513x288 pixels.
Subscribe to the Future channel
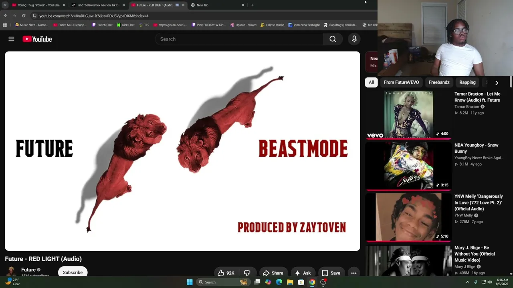coord(73,272)
